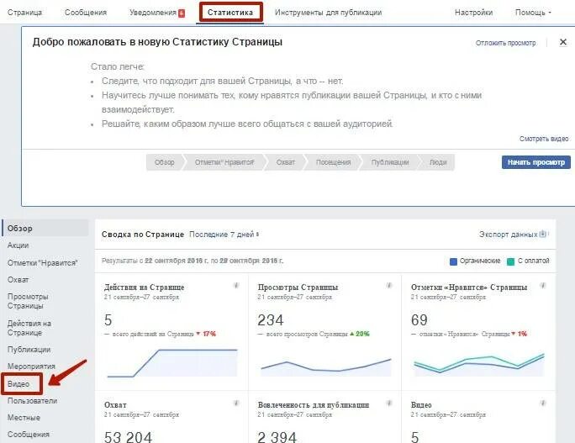Open the Действия на Странице card title
The image size is (575, 443).
click(144, 287)
